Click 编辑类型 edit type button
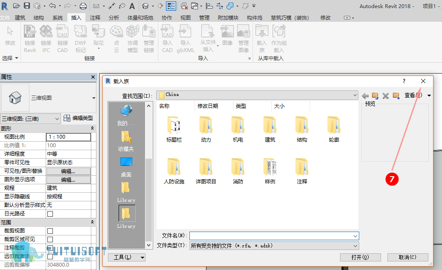 [x=78, y=118]
